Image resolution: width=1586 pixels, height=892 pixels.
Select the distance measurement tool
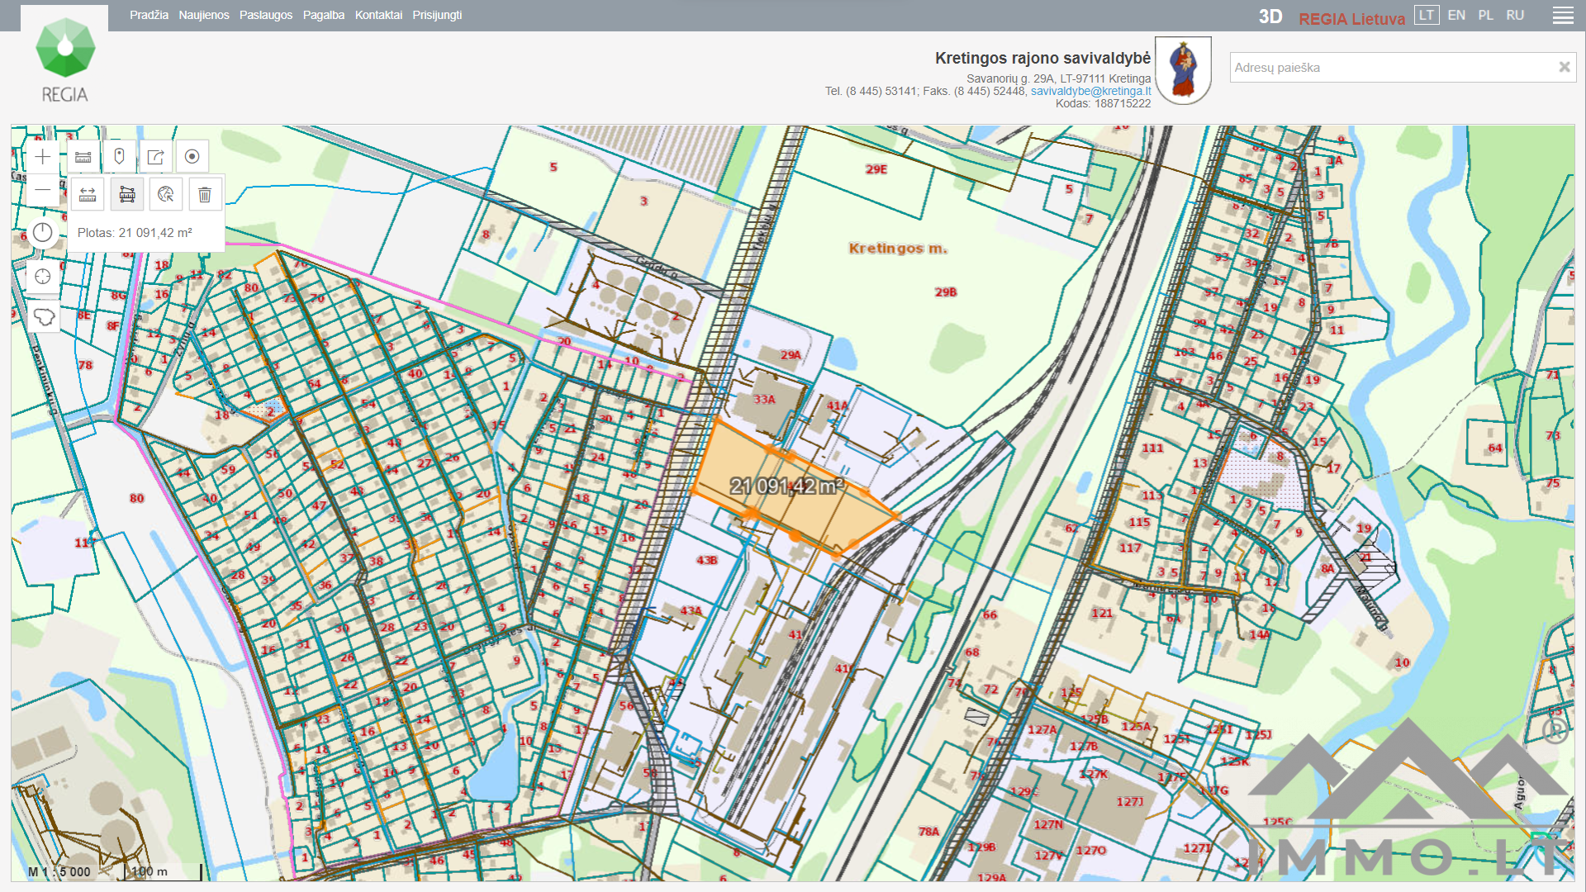[88, 195]
